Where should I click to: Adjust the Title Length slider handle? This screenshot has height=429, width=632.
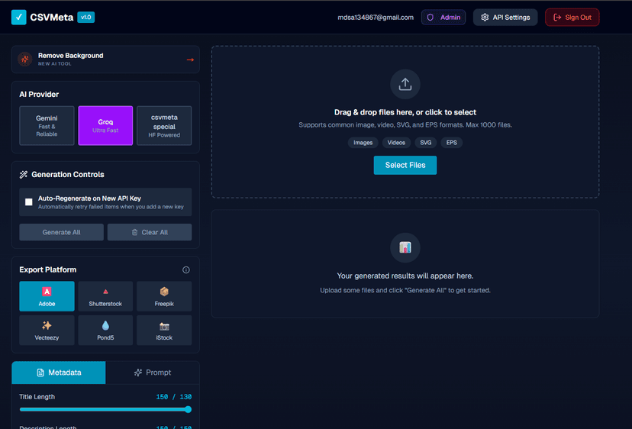pos(189,409)
